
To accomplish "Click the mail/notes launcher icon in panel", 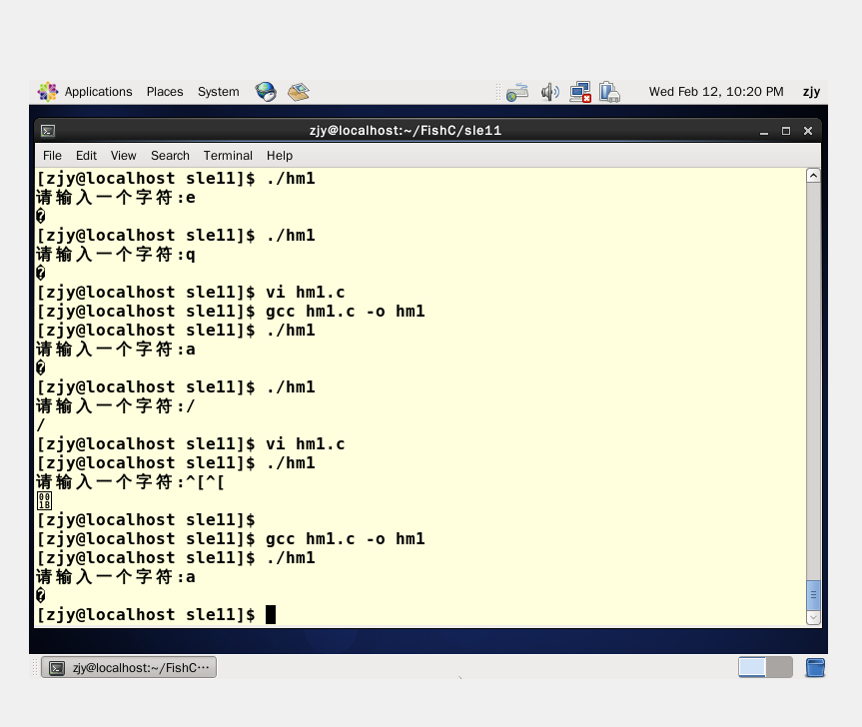I will coord(299,92).
